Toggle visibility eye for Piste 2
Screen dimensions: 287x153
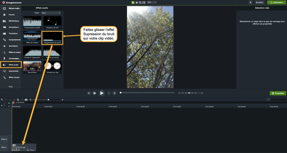9,137
